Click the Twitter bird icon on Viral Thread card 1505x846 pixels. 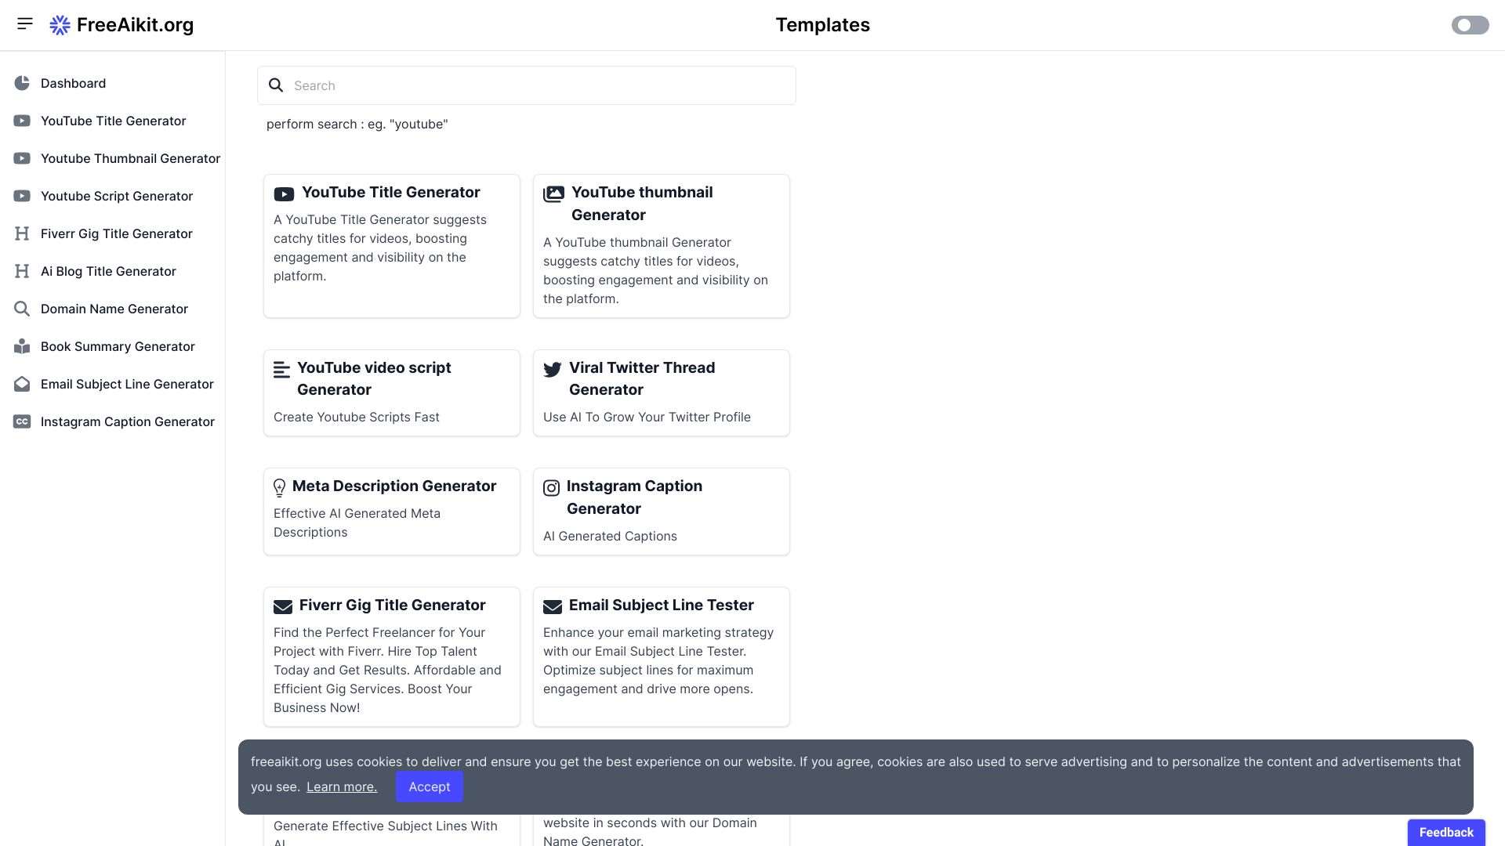click(x=553, y=369)
